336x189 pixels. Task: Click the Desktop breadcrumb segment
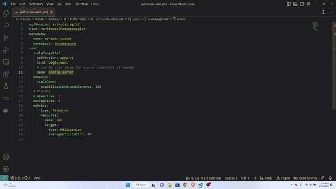click(54, 19)
